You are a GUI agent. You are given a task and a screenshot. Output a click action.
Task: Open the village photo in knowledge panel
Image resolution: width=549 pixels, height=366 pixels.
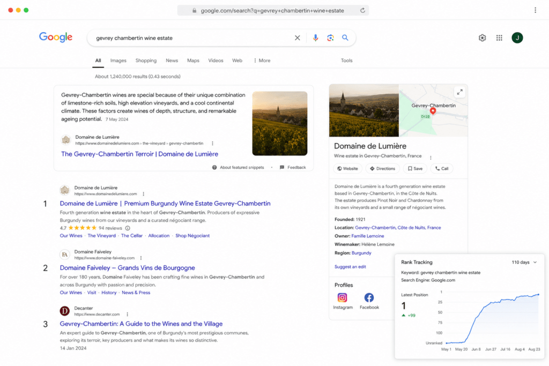[364, 110]
